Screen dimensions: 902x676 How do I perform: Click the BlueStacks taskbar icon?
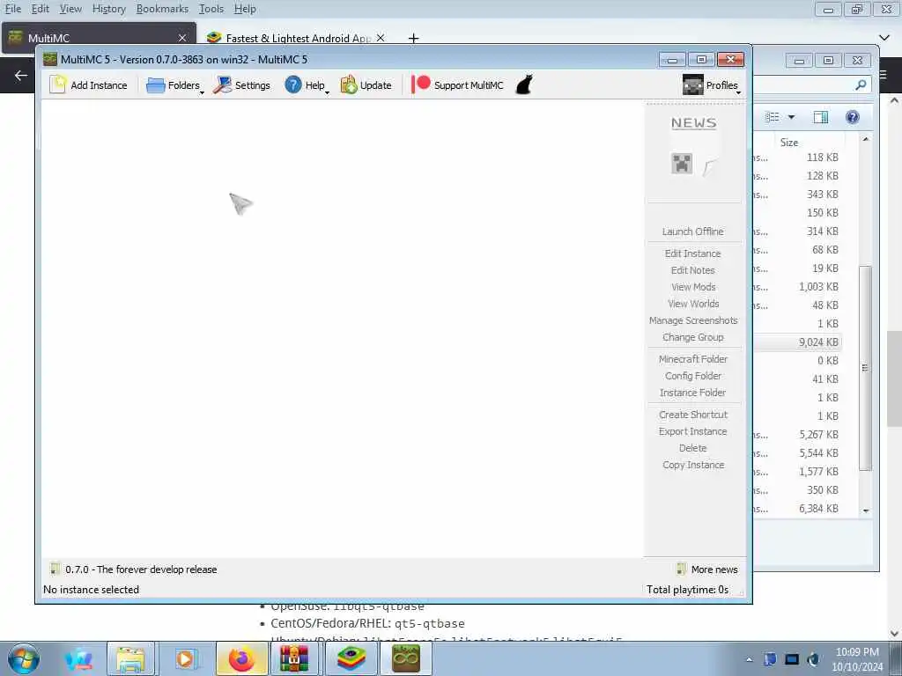pos(351,658)
